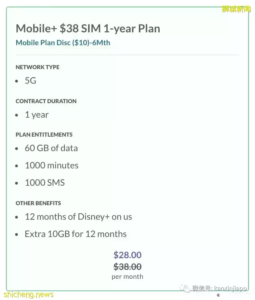This screenshot has height=300, width=255.
Task: Click the per month label
Action: [x=127, y=277]
